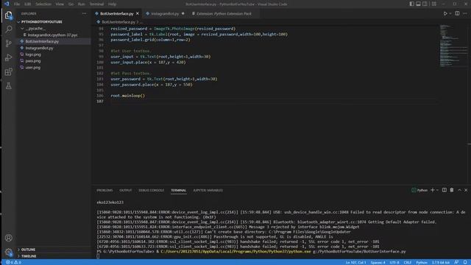Screen dimensions: 471x265
Task: Open the editor More Actions ellipsis
Action: pos(465,13)
